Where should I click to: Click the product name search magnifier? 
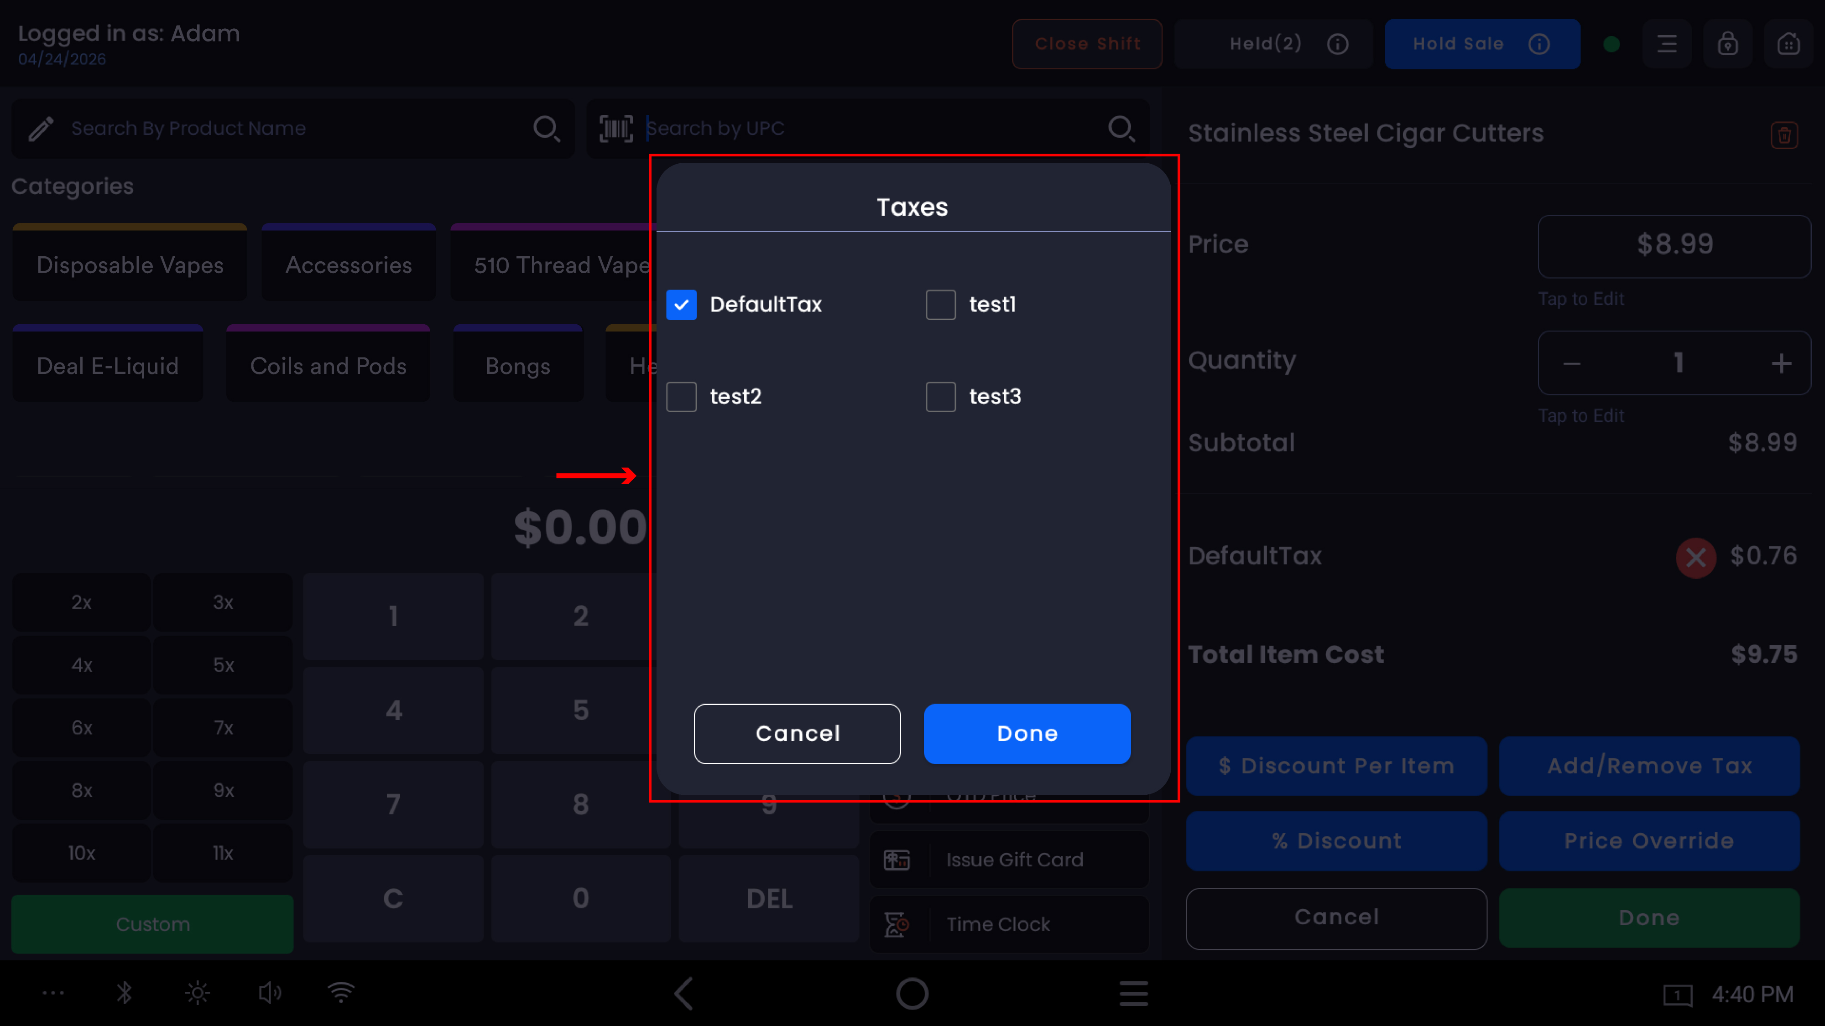[x=546, y=128]
